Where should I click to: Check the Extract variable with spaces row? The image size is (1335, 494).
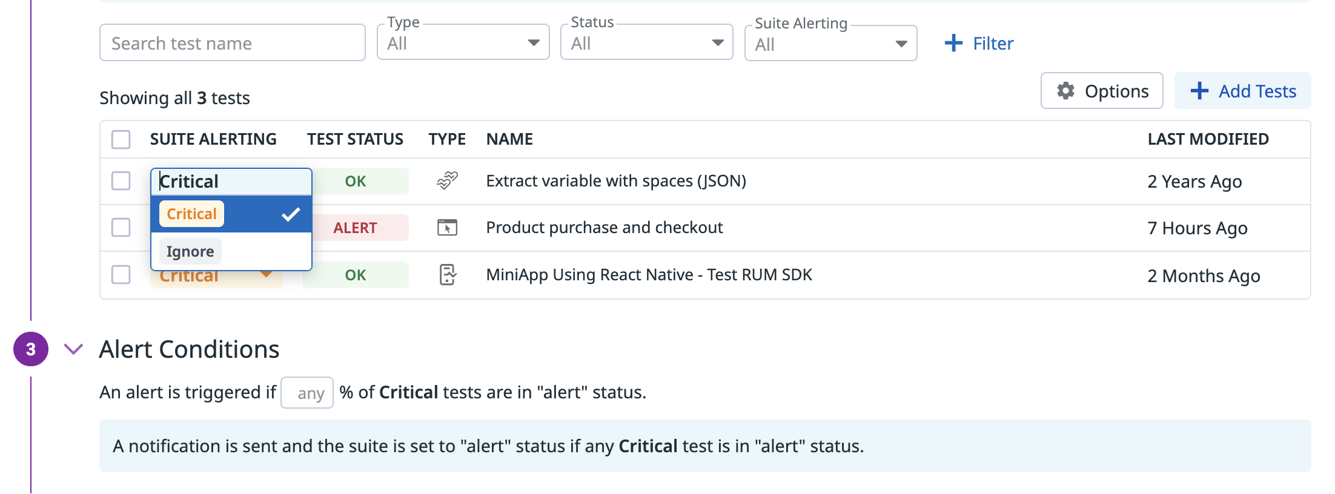(x=121, y=181)
